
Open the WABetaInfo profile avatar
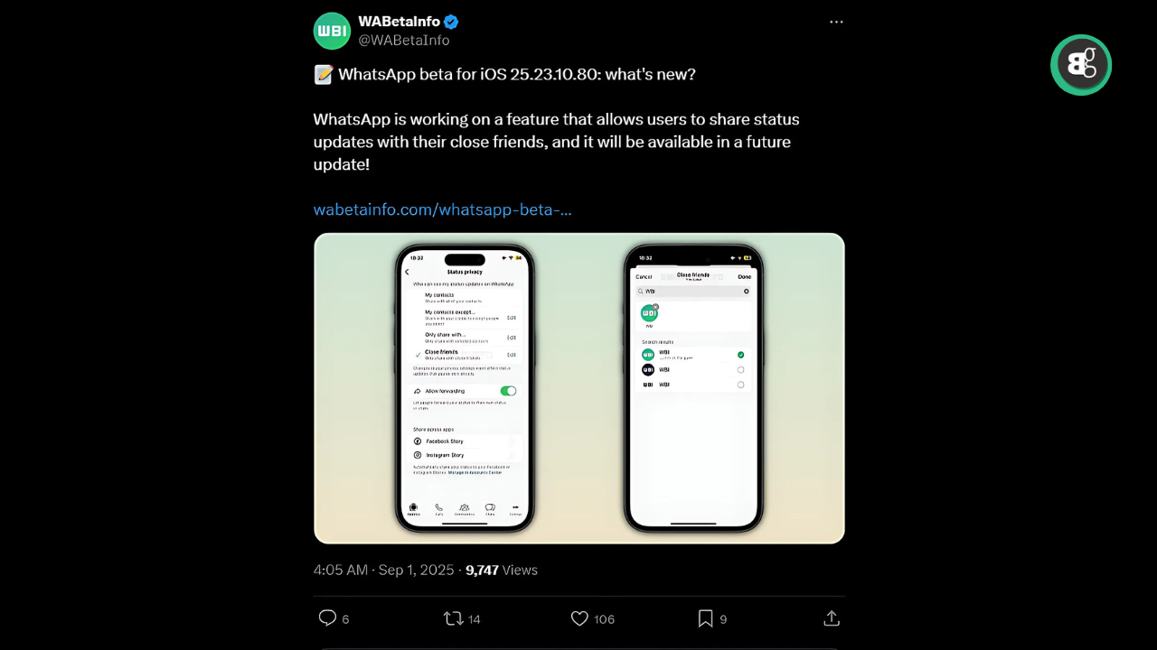coord(332,31)
